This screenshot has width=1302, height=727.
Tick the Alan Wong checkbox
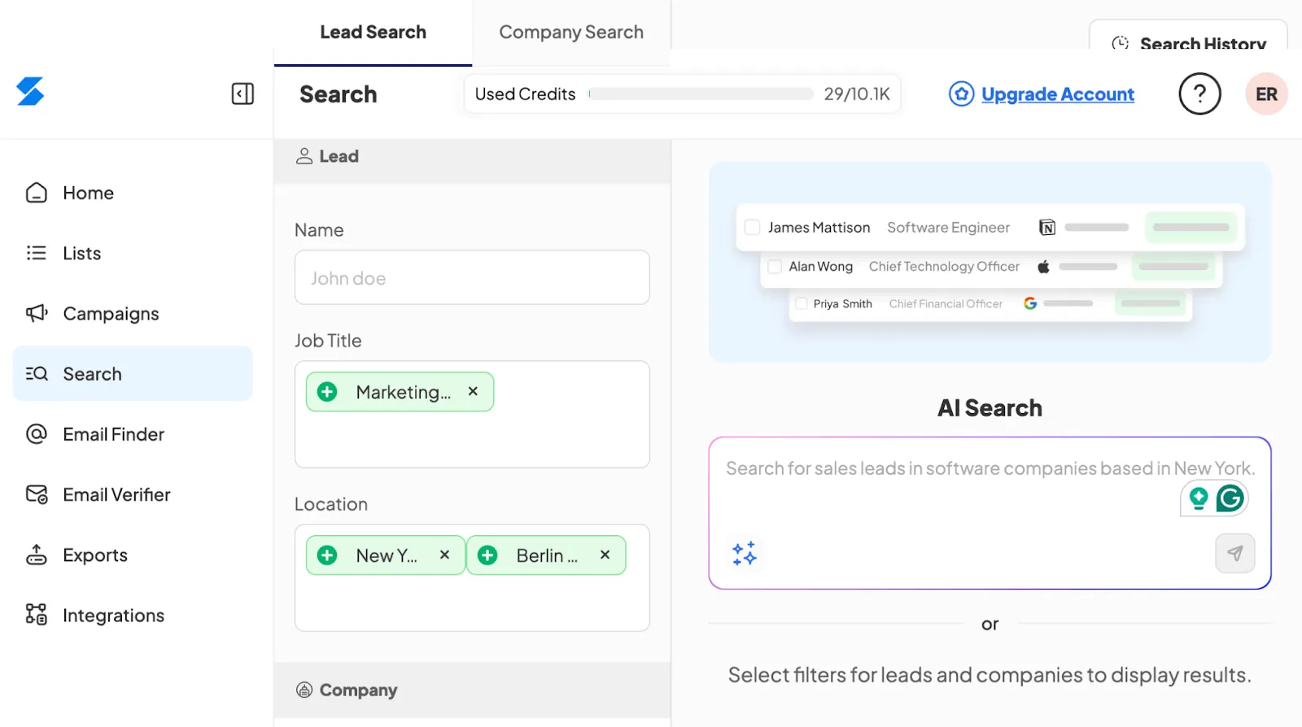click(x=775, y=267)
